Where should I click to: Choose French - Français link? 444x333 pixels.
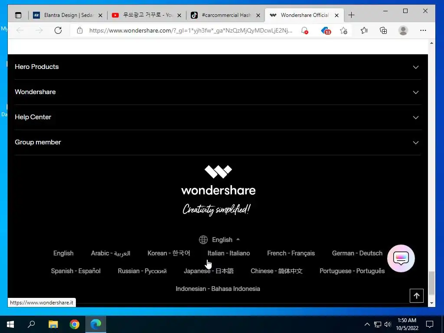click(x=291, y=253)
